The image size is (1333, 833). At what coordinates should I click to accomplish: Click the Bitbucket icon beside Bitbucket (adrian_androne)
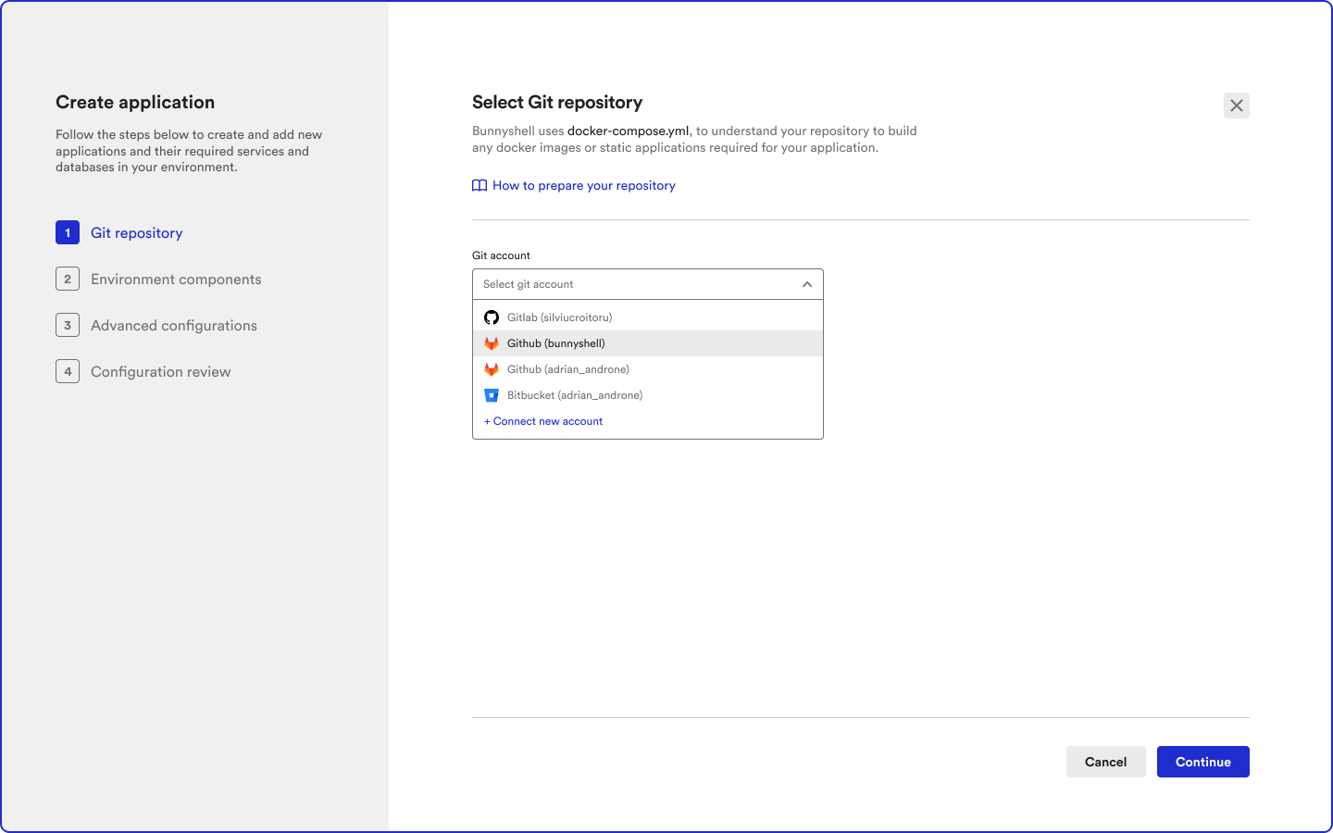pyautogui.click(x=492, y=395)
